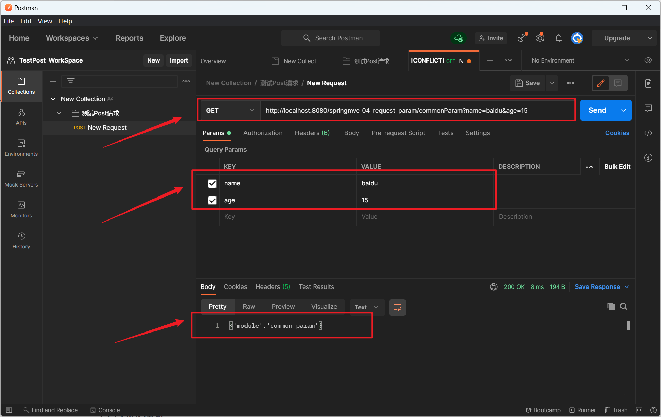The height and width of the screenshot is (417, 661).
Task: Open a new request tab with plus
Action: tap(490, 60)
